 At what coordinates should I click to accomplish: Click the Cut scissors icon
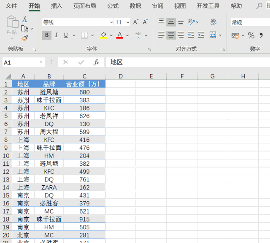[24, 19]
